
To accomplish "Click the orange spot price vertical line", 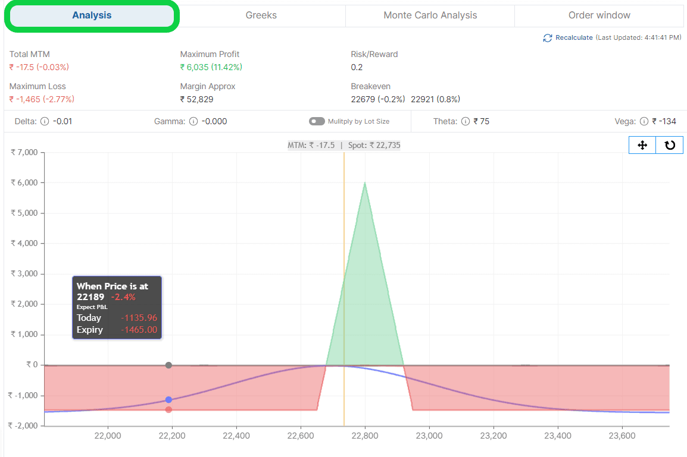I will [x=344, y=267].
